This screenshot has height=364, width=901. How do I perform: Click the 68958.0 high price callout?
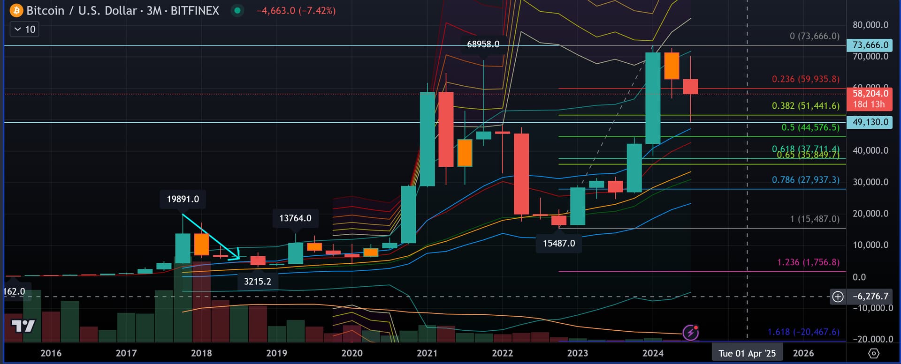tap(483, 44)
